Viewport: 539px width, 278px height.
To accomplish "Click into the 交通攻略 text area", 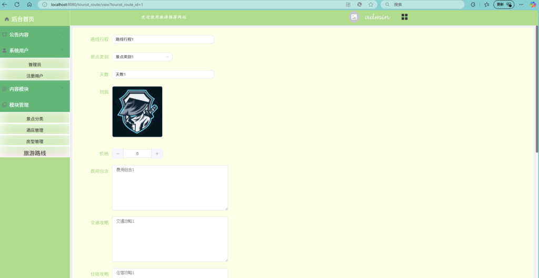I will tap(170, 239).
